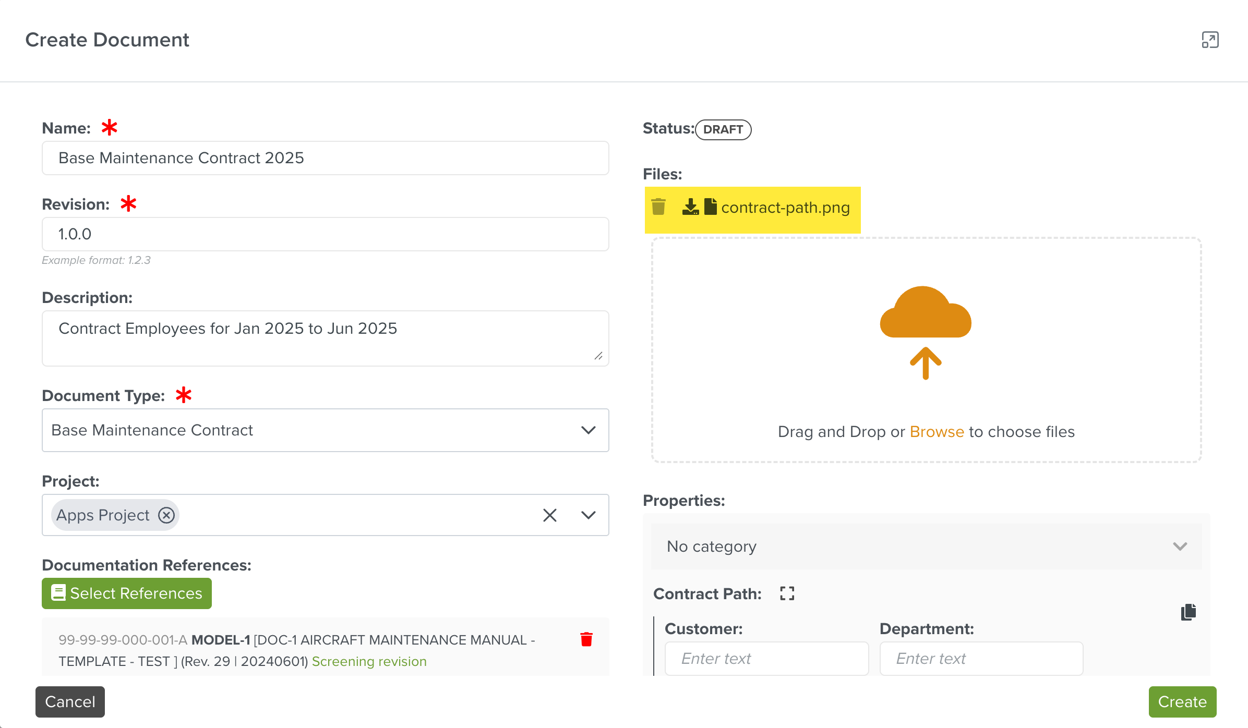Expand the Project dropdown chevron
Screen dimensions: 1248x728
589,515
